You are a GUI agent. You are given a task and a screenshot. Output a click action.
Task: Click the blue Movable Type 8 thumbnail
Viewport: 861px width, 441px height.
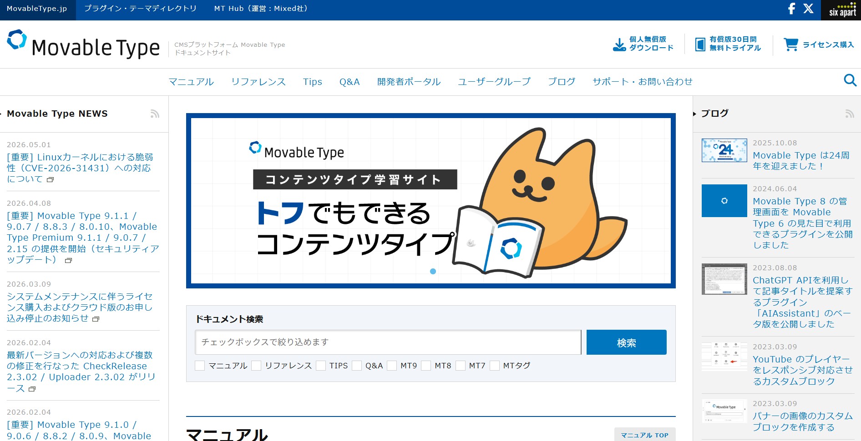pyautogui.click(x=724, y=201)
